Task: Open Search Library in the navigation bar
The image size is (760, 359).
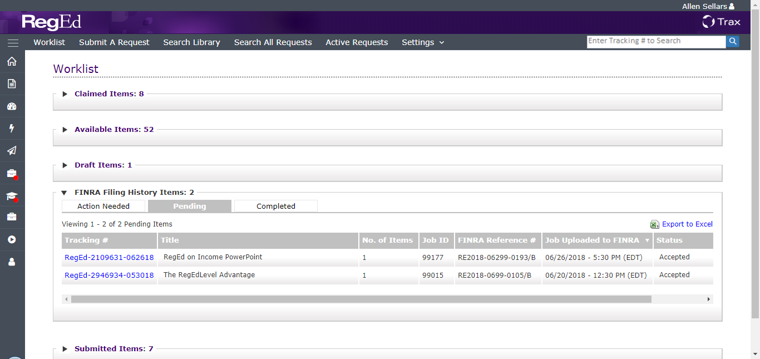Action: click(191, 42)
